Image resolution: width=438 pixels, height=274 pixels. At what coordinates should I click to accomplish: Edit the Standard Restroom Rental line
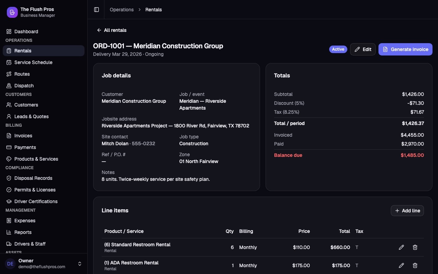[401, 247]
